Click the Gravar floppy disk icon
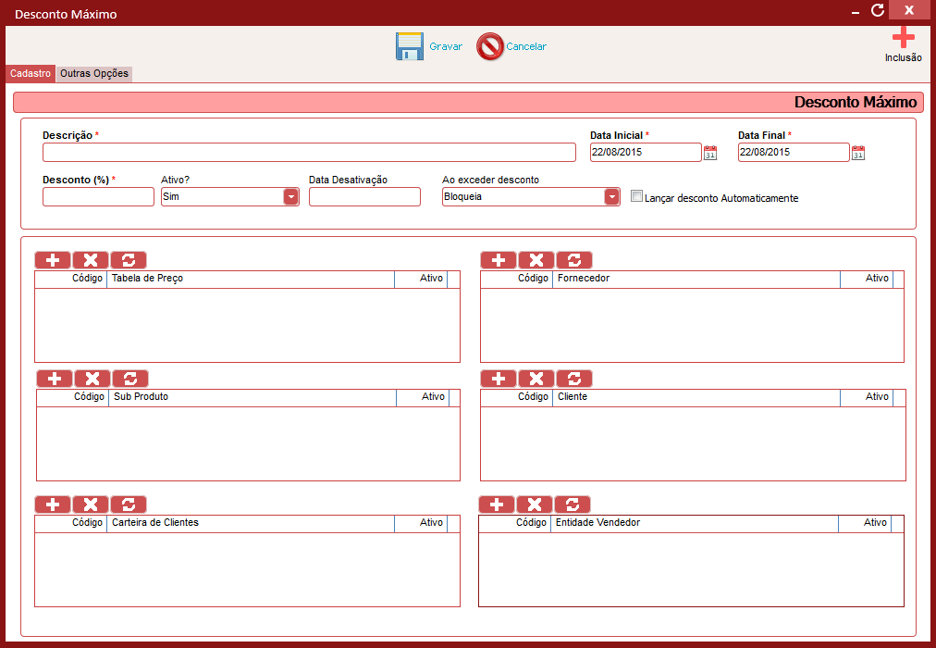 (x=410, y=46)
